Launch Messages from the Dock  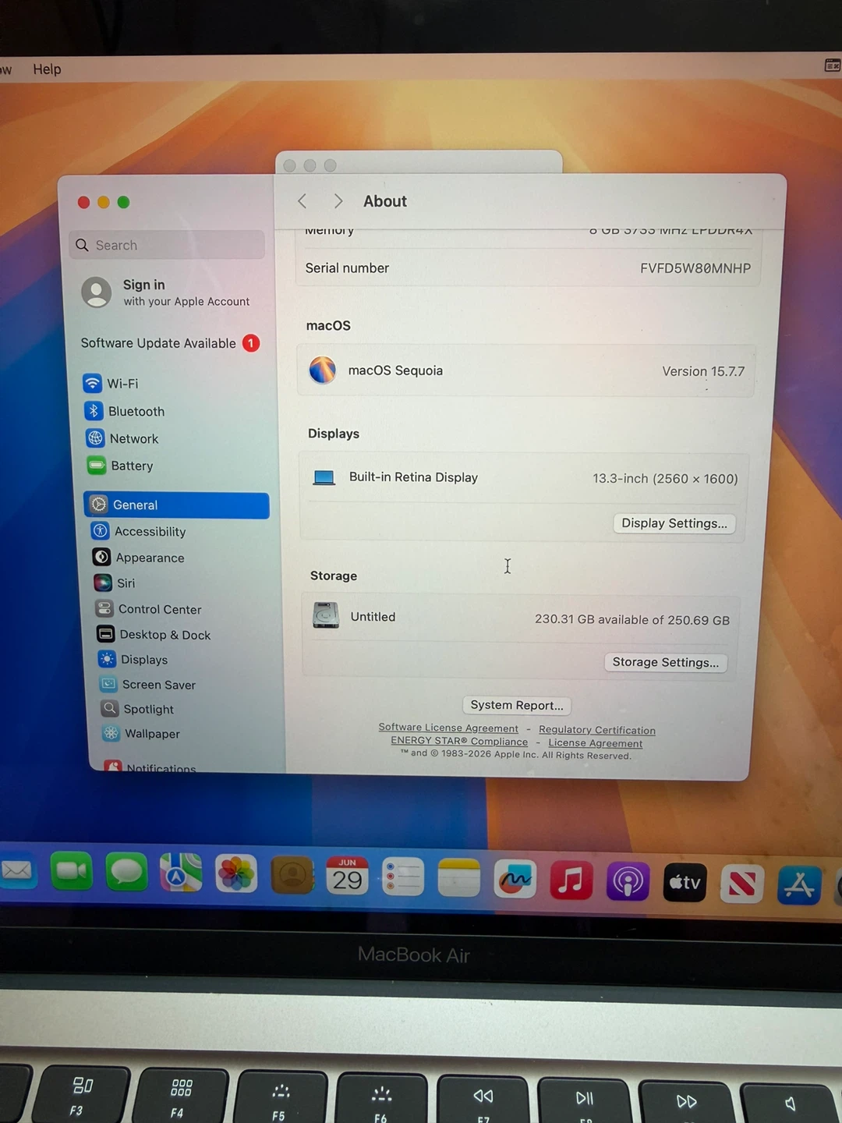click(126, 872)
